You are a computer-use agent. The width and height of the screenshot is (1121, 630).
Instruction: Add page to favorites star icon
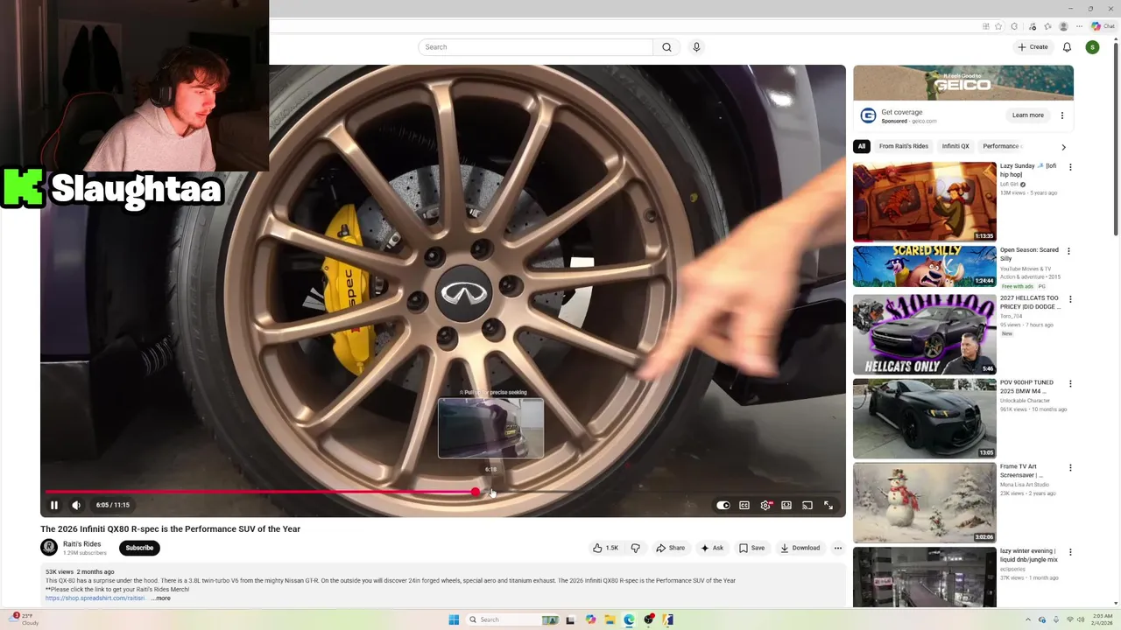click(998, 26)
